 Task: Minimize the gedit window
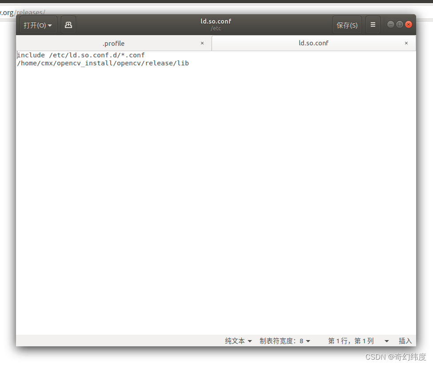coord(390,24)
